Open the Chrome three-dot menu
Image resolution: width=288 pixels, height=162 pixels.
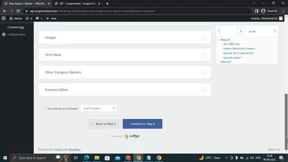[x=283, y=11]
